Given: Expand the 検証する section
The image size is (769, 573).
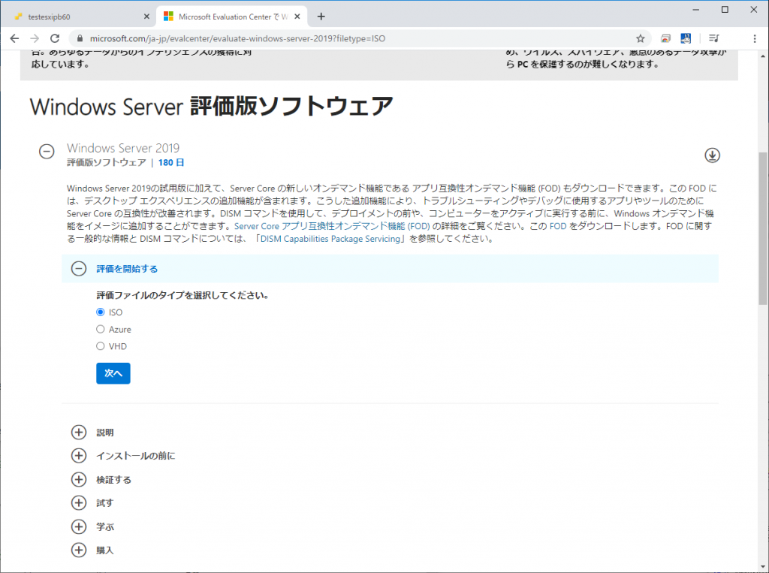Looking at the screenshot, I should click(x=78, y=479).
